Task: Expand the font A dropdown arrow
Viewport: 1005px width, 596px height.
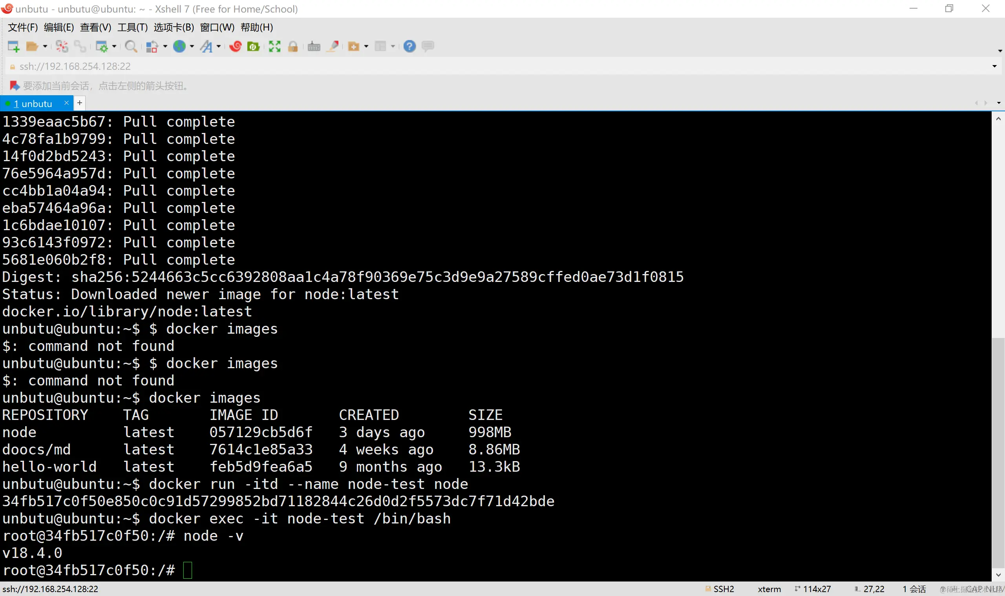Action: point(219,47)
